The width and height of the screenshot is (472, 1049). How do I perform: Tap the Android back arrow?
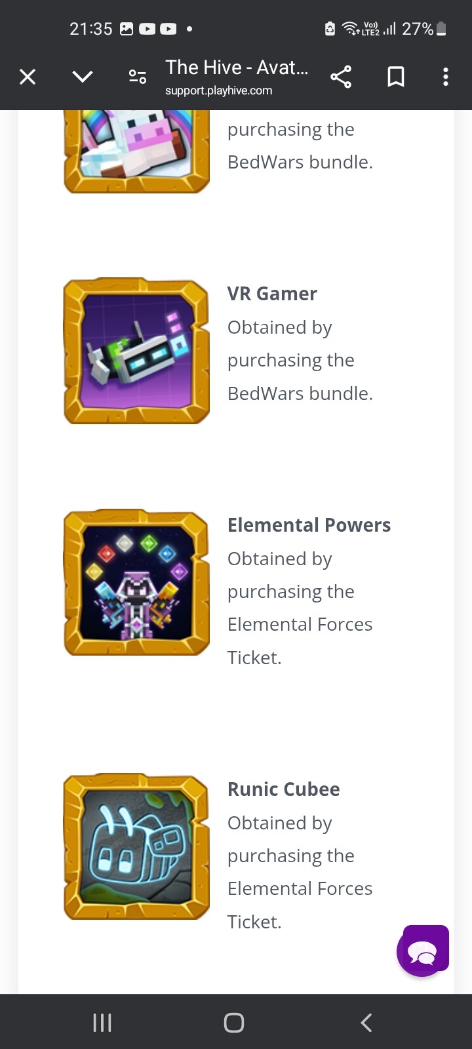[366, 1023]
